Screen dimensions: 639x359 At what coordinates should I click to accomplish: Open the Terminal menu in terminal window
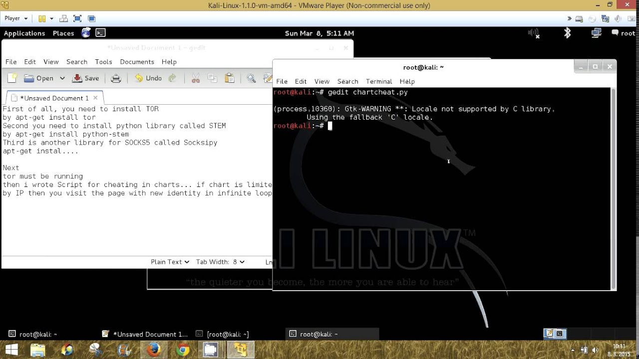click(x=379, y=81)
